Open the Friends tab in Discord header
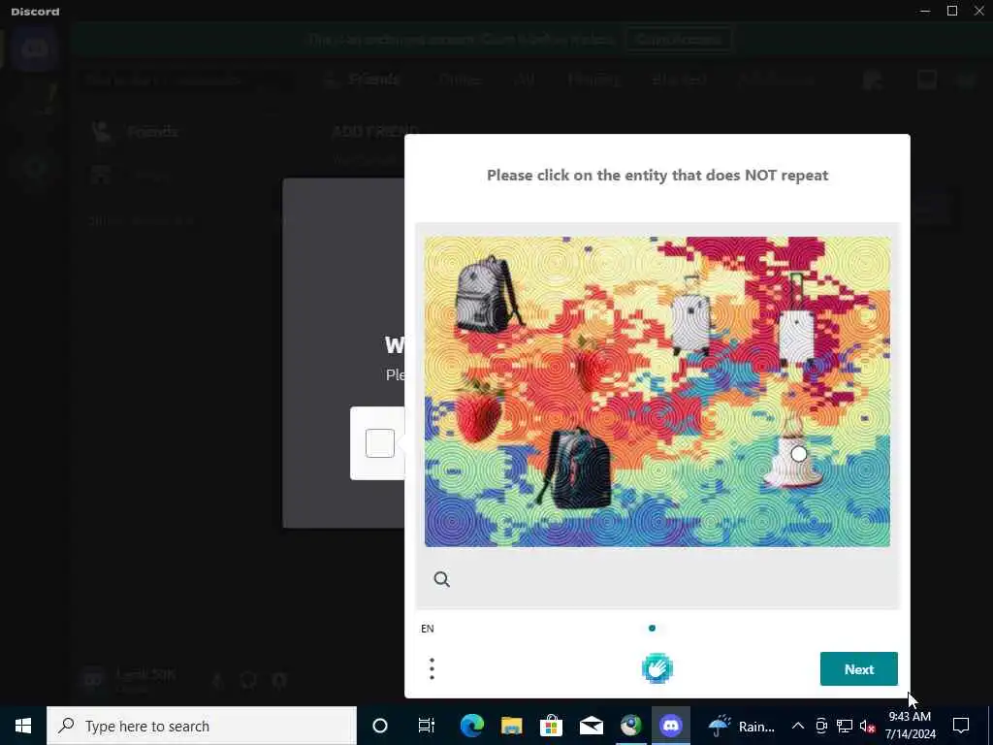This screenshot has width=993, height=745. tap(363, 80)
